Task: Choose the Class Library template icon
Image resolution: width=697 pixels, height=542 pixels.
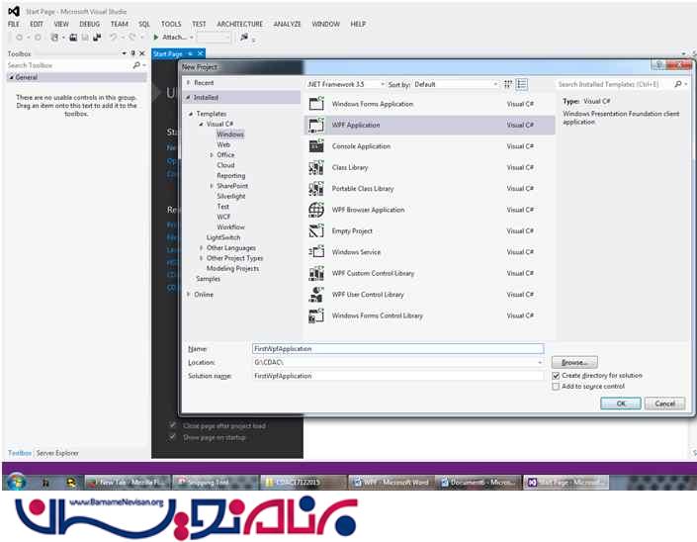Action: click(x=316, y=168)
